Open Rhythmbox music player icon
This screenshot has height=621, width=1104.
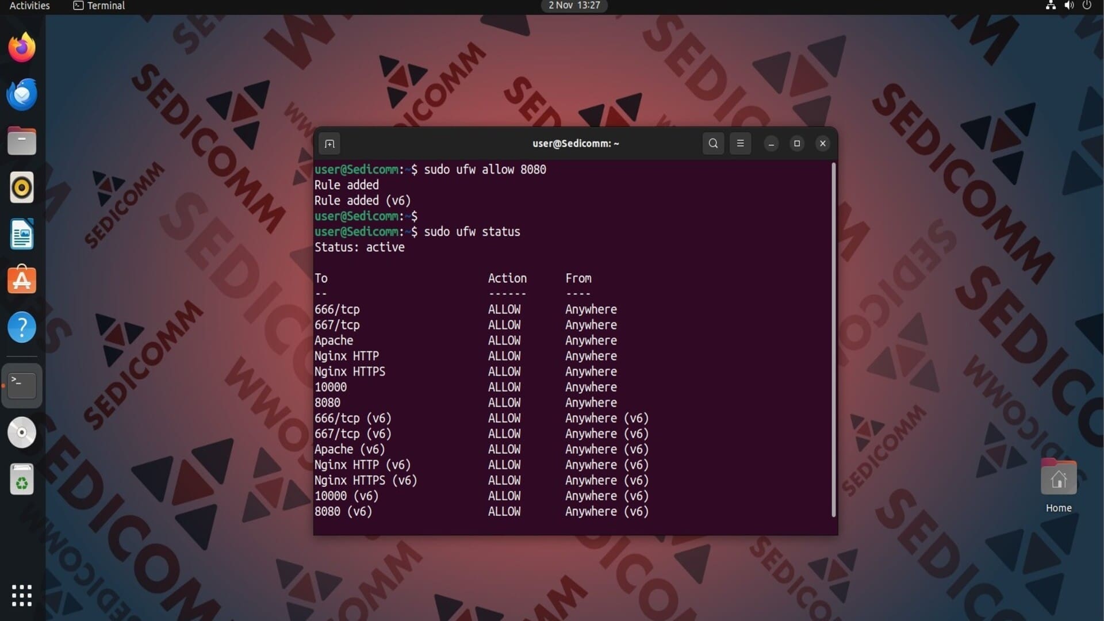tap(22, 187)
